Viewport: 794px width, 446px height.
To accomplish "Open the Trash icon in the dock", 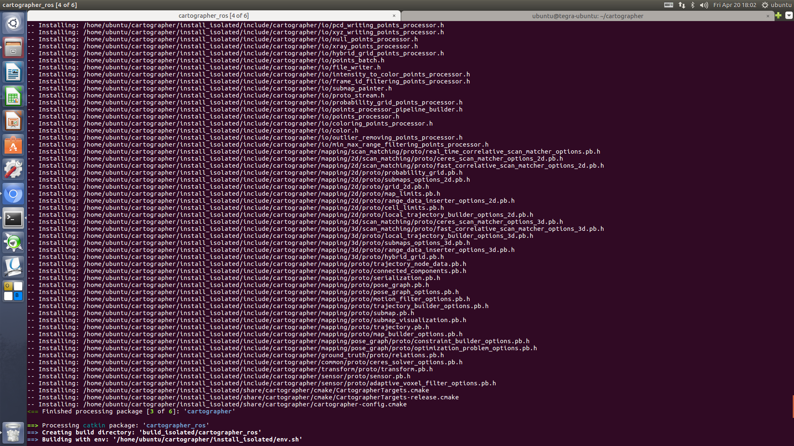I will (13, 432).
